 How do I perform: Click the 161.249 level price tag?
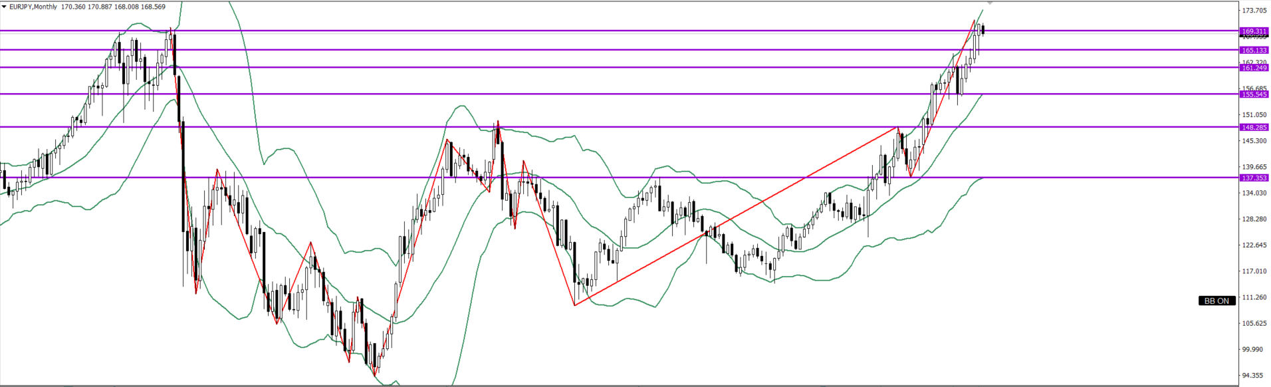click(x=1254, y=68)
